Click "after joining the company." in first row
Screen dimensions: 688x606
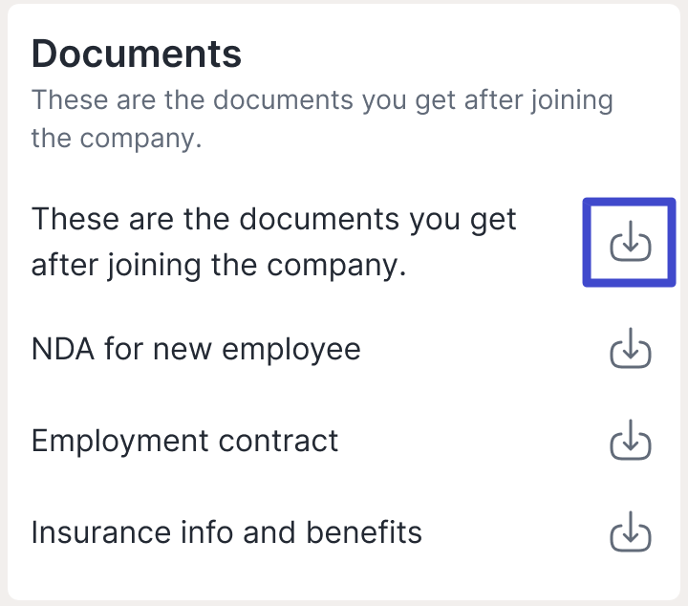[x=219, y=265]
